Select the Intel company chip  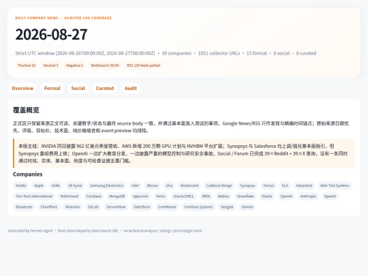click(x=135, y=185)
